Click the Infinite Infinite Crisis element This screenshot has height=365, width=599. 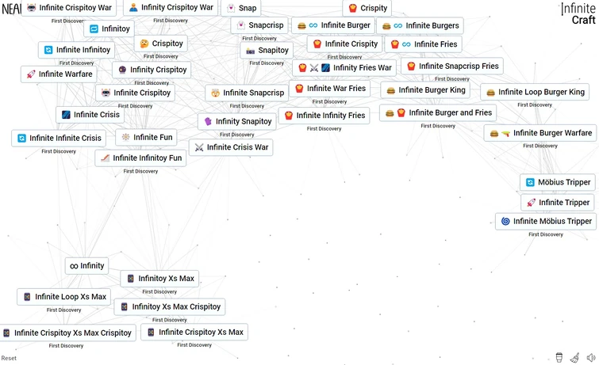coord(59,138)
